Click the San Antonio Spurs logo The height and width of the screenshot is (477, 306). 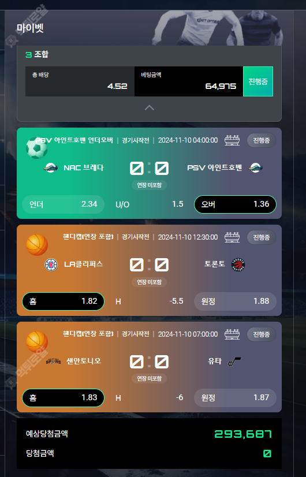tap(53, 362)
